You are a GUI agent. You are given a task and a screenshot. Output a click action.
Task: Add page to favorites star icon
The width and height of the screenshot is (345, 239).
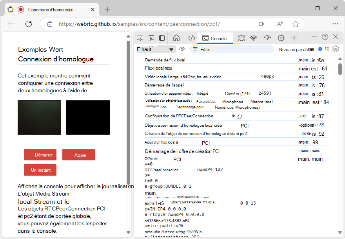pyautogui.click(x=296, y=24)
